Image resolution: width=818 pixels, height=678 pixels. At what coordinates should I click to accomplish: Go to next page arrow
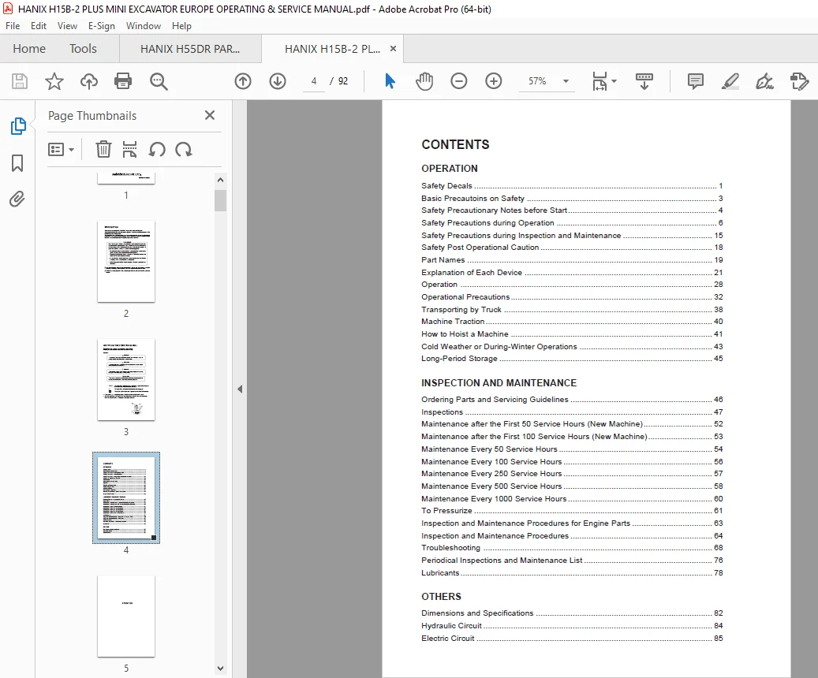pyautogui.click(x=278, y=81)
